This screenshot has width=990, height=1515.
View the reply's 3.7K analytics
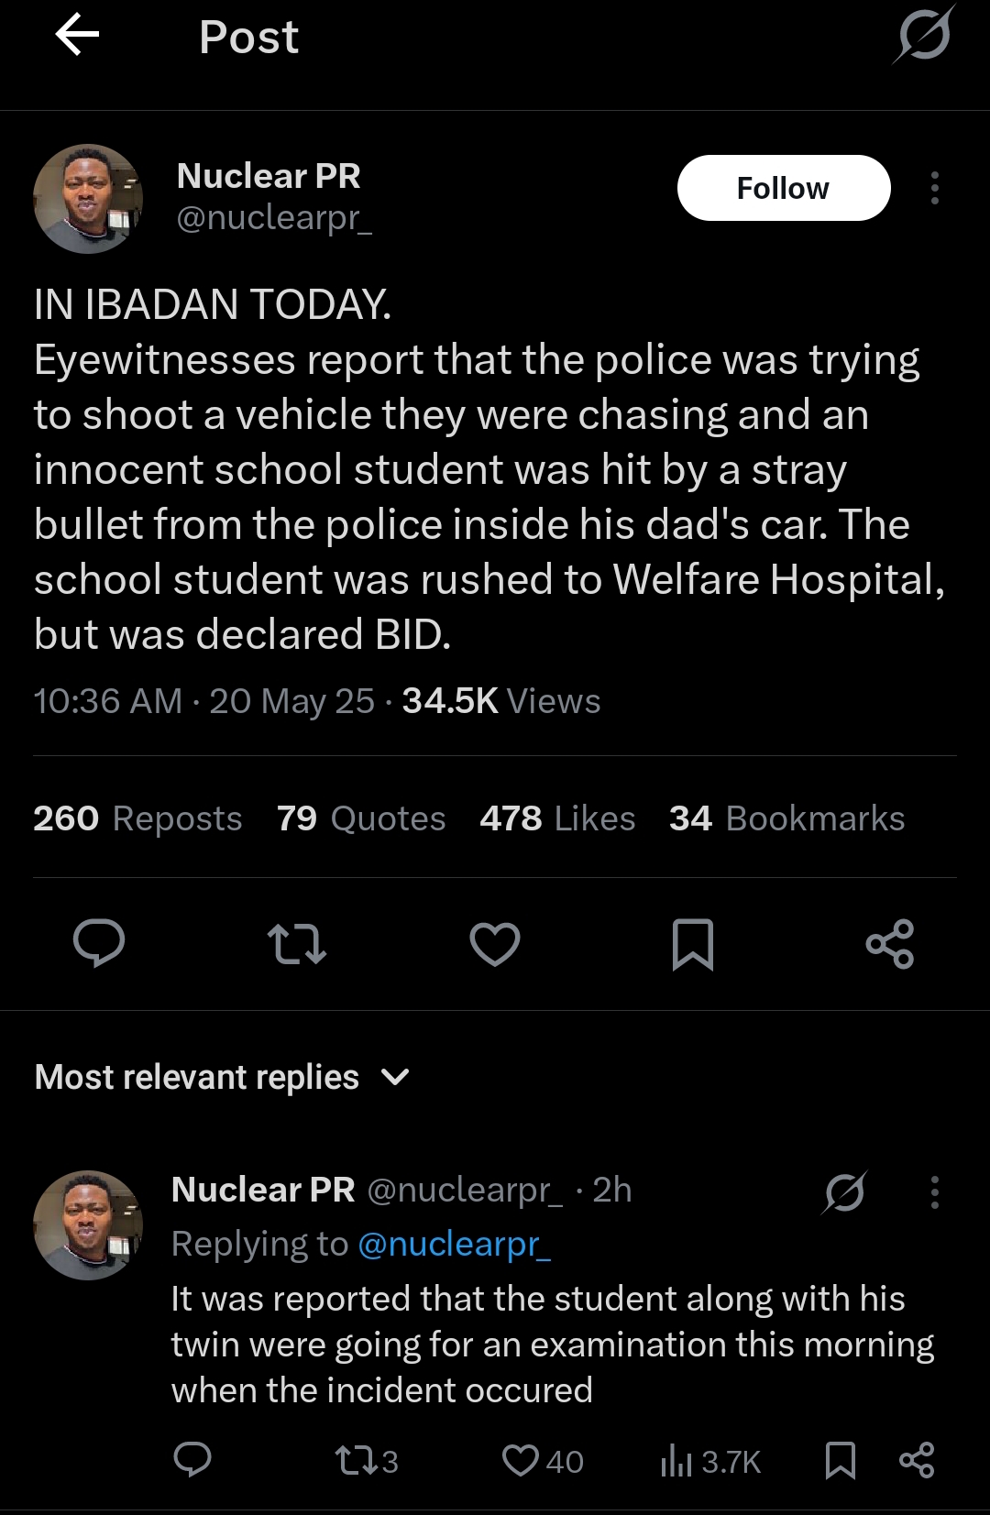(710, 1461)
